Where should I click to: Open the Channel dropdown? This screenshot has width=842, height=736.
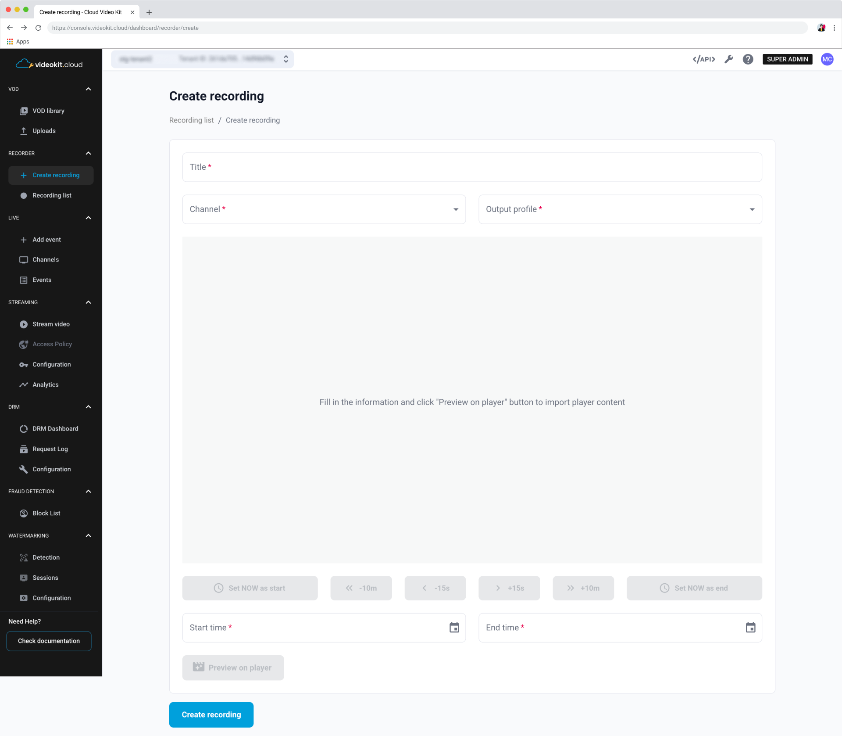tap(324, 209)
